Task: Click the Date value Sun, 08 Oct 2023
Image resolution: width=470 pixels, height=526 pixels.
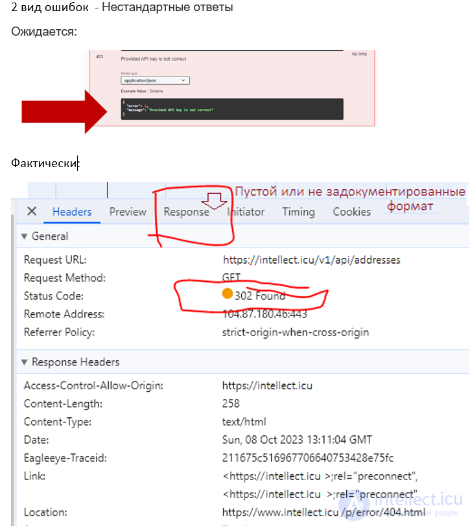Action: click(x=297, y=440)
